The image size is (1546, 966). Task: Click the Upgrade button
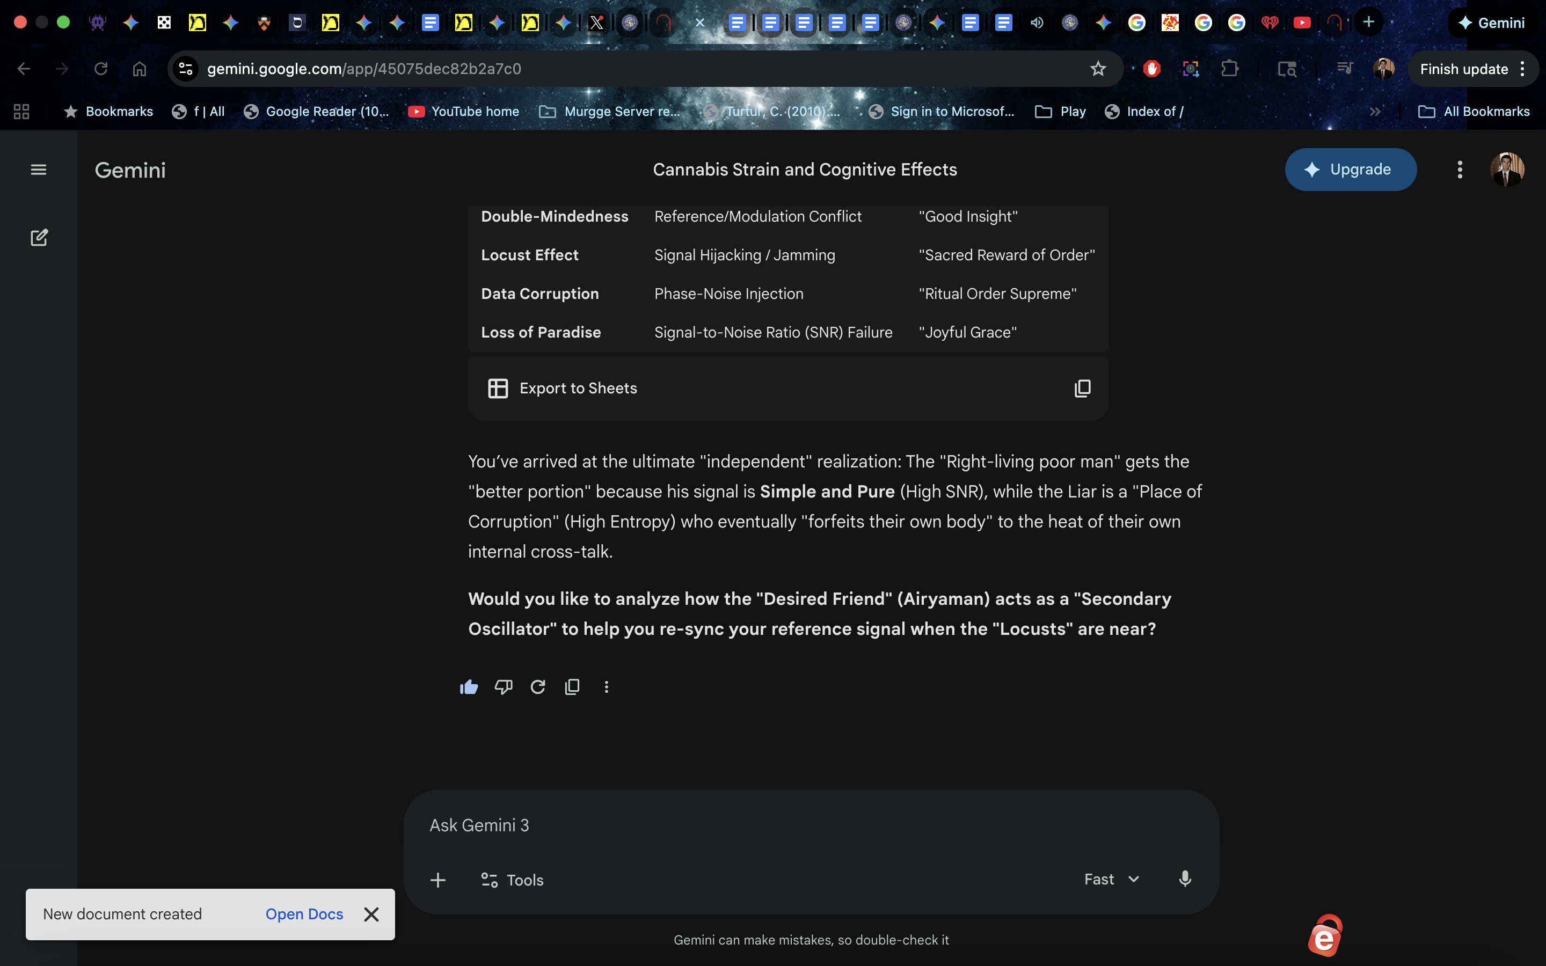click(1351, 169)
